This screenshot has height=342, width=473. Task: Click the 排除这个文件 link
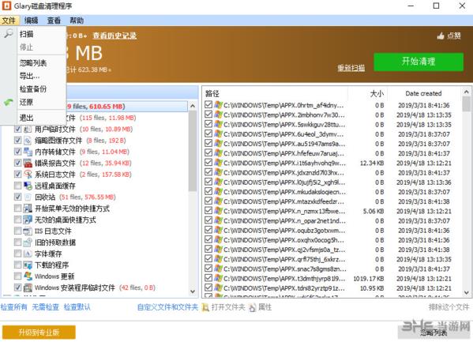point(449,307)
